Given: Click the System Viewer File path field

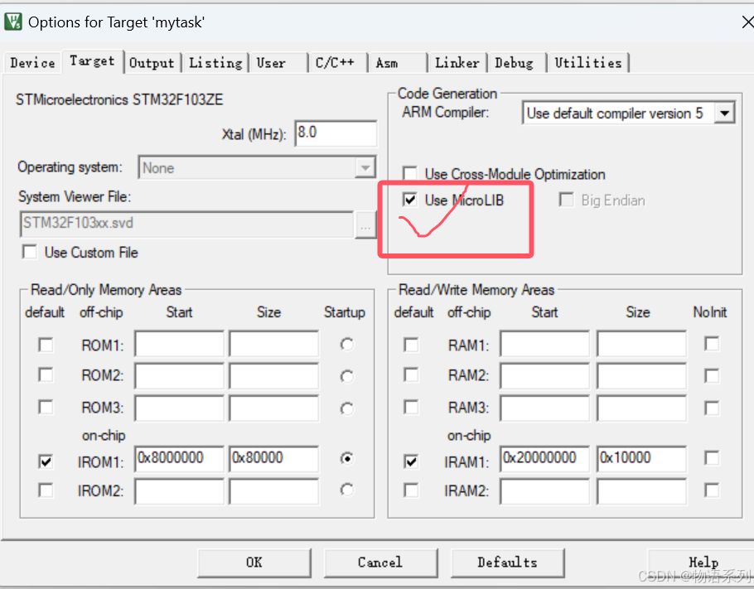Looking at the screenshot, I should pos(186,224).
